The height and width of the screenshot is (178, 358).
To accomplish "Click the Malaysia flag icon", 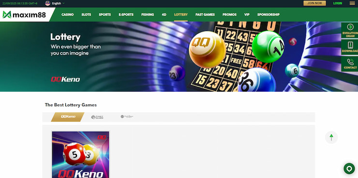I will (47, 3).
